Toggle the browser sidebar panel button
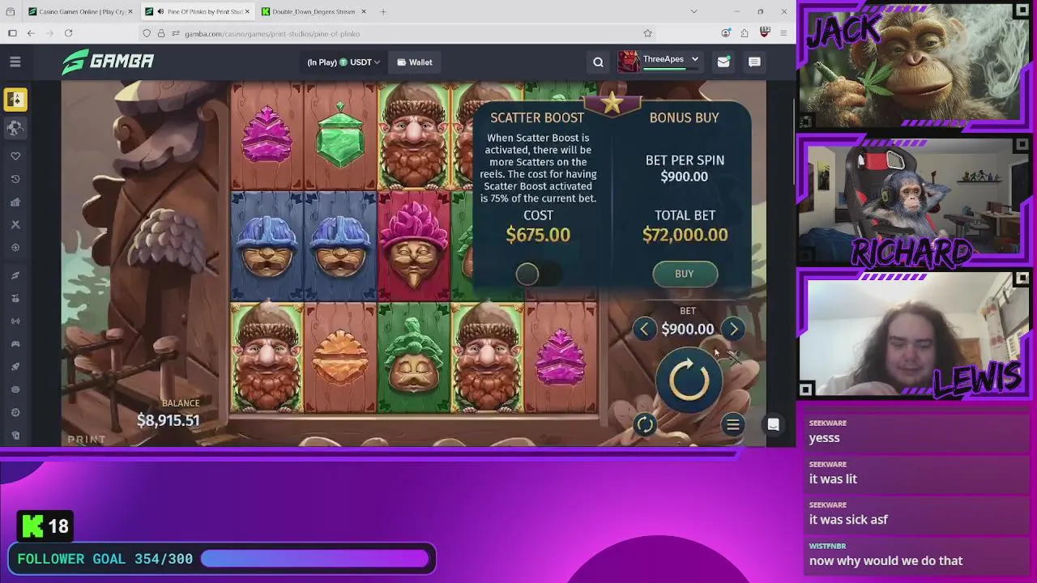The height and width of the screenshot is (583, 1037). [x=12, y=33]
